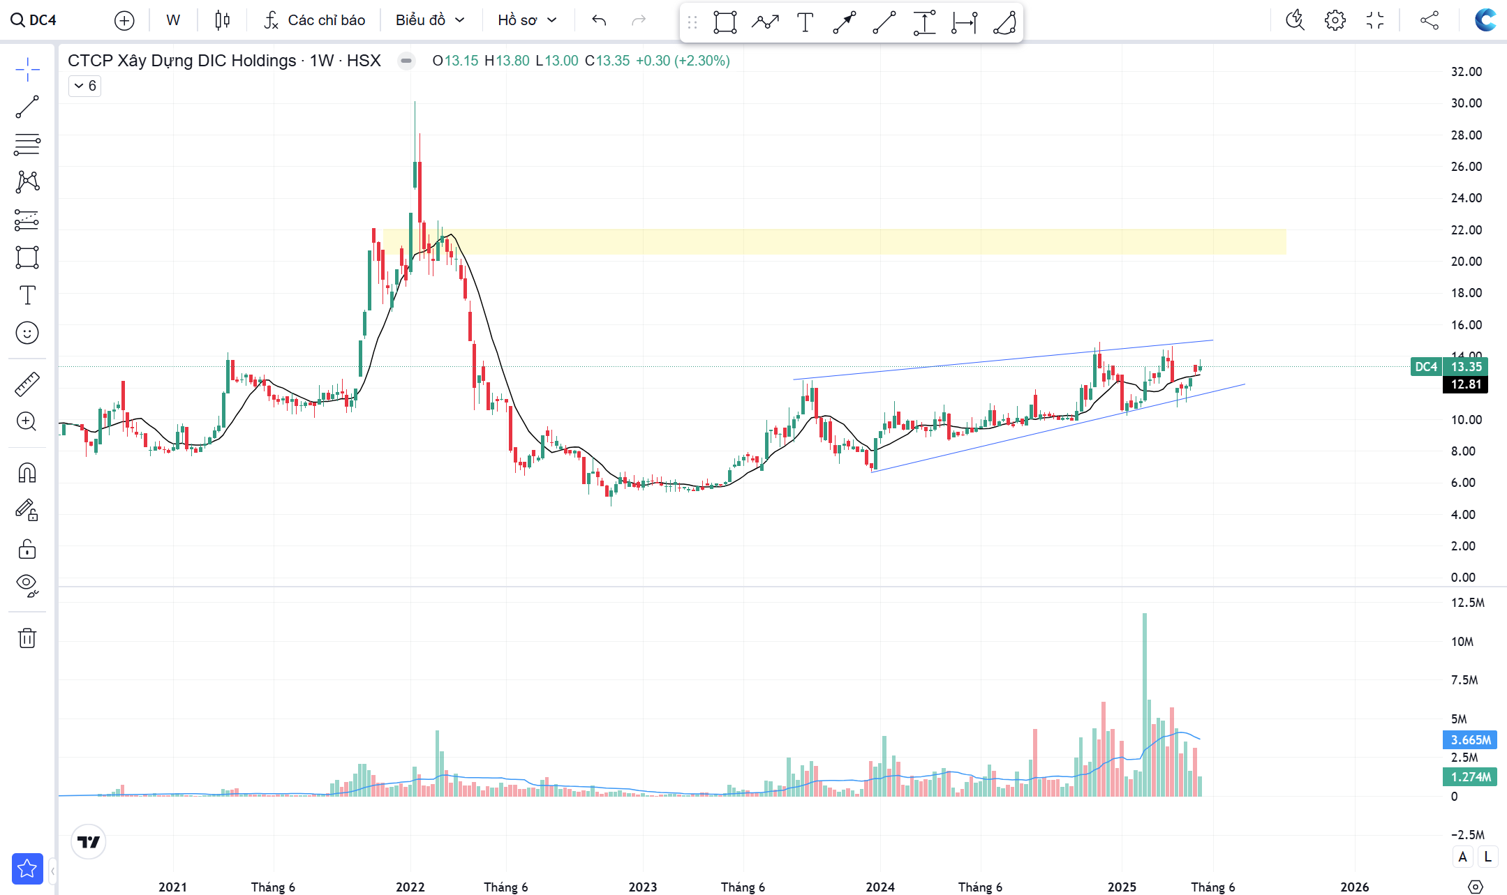This screenshot has width=1507, height=895.
Task: Select the magnet mode tool
Action: [27, 473]
